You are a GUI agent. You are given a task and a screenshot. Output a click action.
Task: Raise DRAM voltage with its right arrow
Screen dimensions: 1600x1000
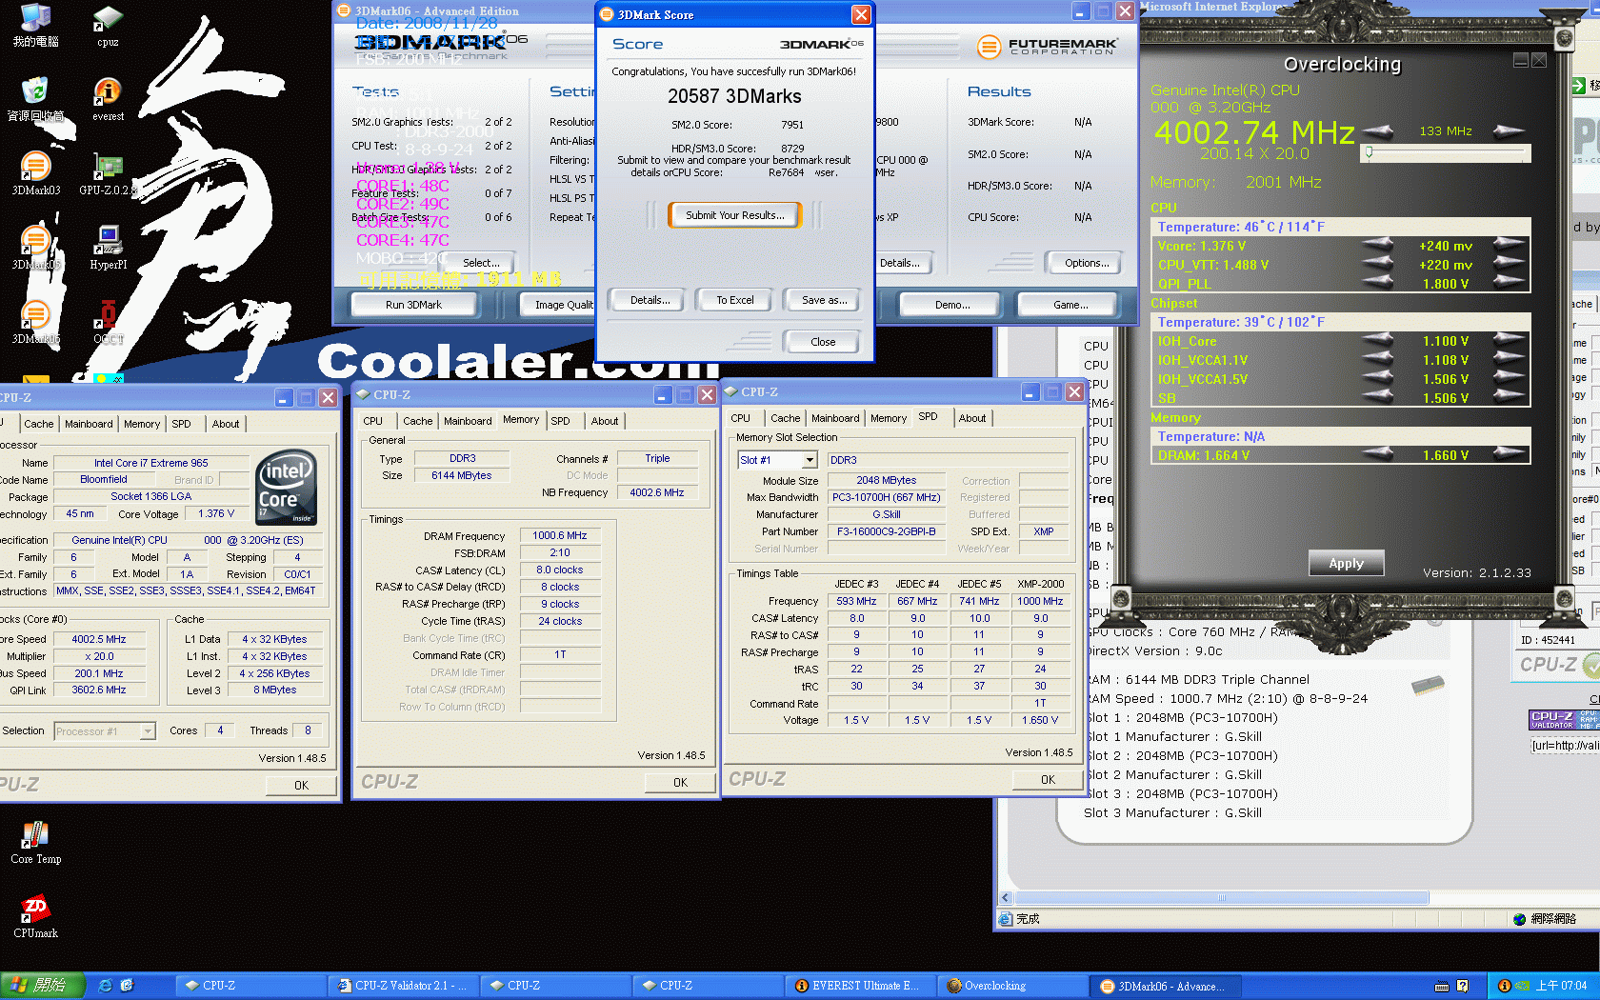1509,454
